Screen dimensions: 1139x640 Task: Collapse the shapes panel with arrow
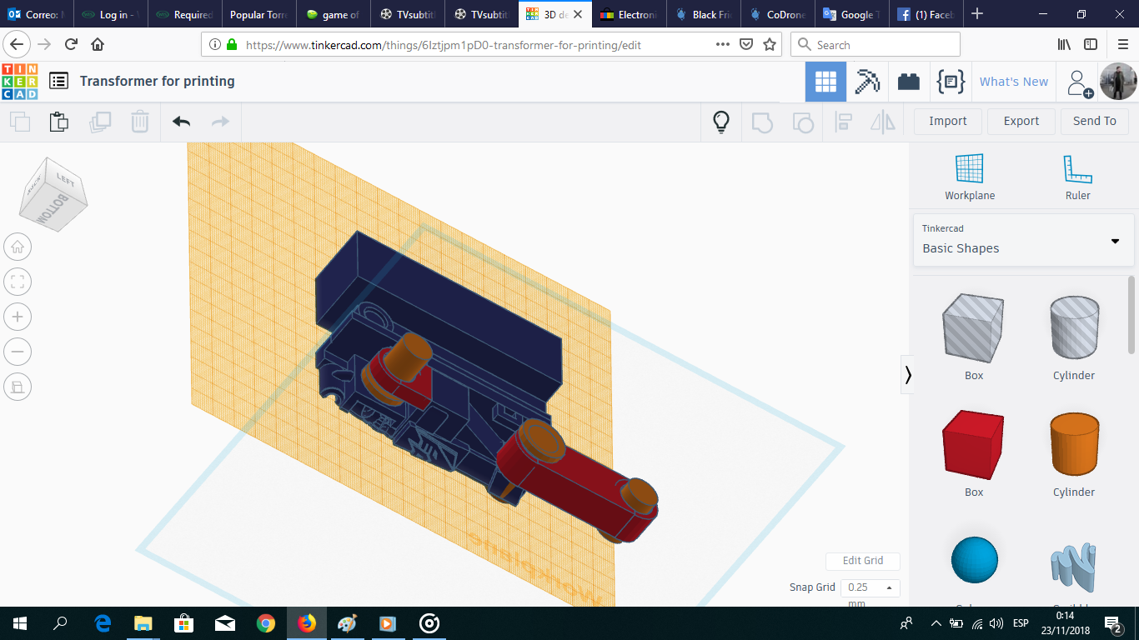coord(908,376)
